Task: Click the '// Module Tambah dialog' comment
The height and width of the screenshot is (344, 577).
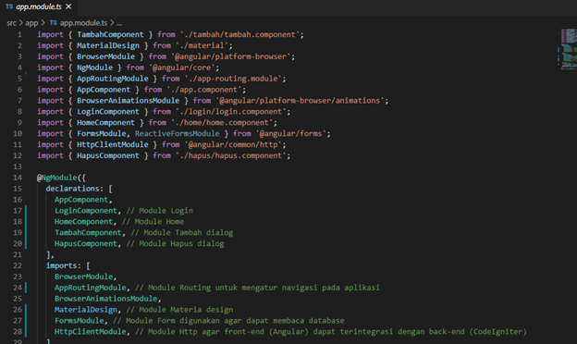Action: pyautogui.click(x=182, y=233)
